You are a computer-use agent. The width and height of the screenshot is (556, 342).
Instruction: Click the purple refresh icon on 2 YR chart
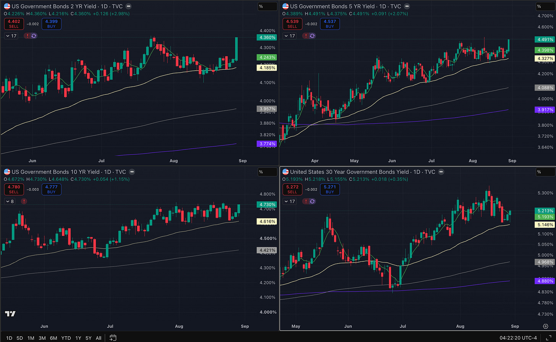coord(34,36)
